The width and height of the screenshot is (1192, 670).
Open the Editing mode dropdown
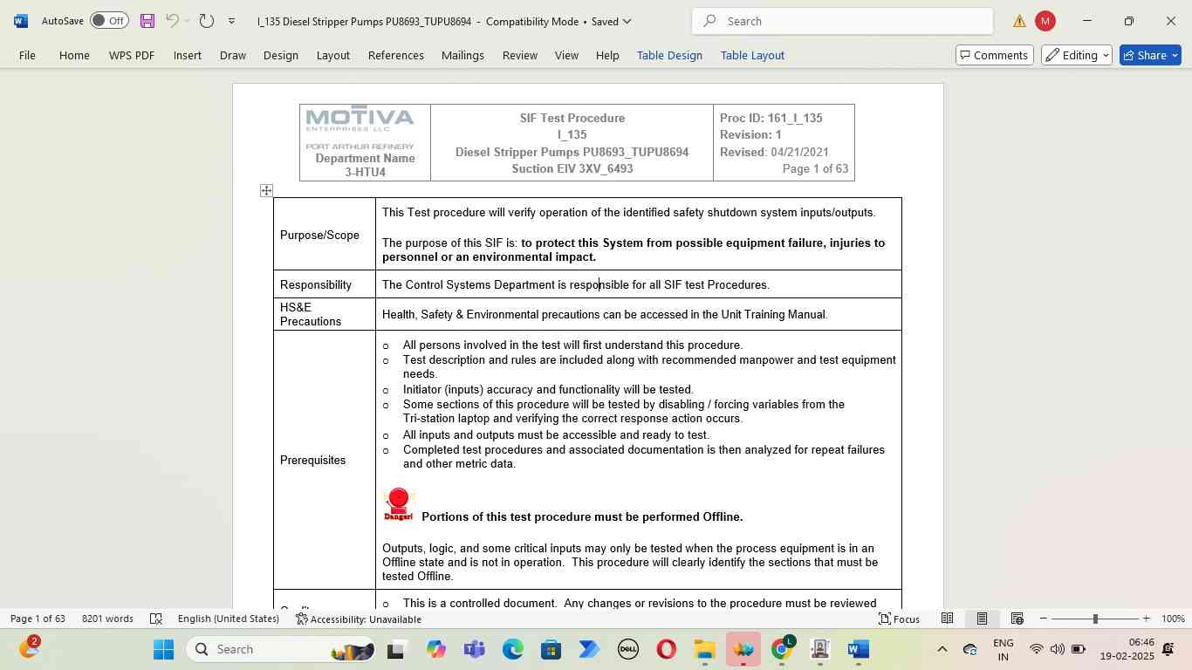click(x=1077, y=55)
